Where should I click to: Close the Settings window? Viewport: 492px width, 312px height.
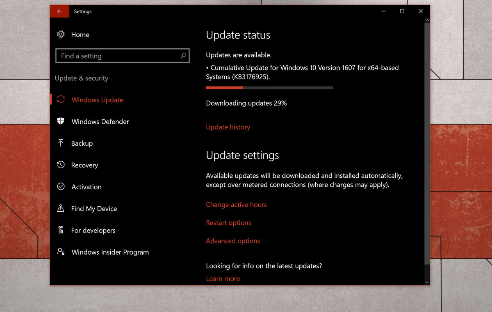(x=420, y=11)
